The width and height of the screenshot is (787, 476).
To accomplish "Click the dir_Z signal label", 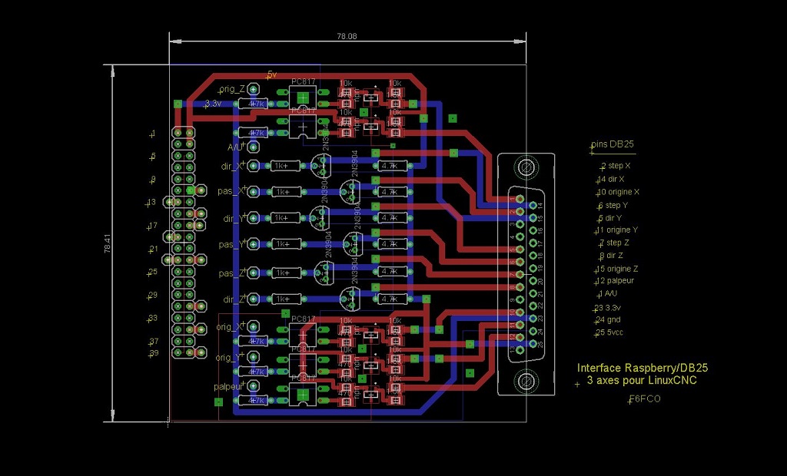I will 234,300.
